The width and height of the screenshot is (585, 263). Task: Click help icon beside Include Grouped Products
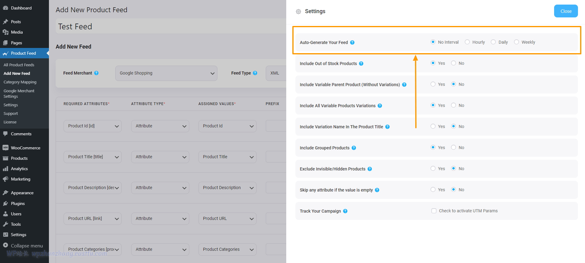(x=354, y=148)
